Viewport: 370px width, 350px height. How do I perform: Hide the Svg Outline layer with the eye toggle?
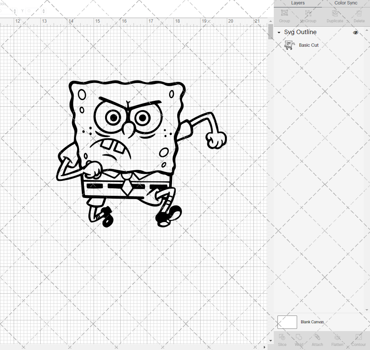coord(356,33)
